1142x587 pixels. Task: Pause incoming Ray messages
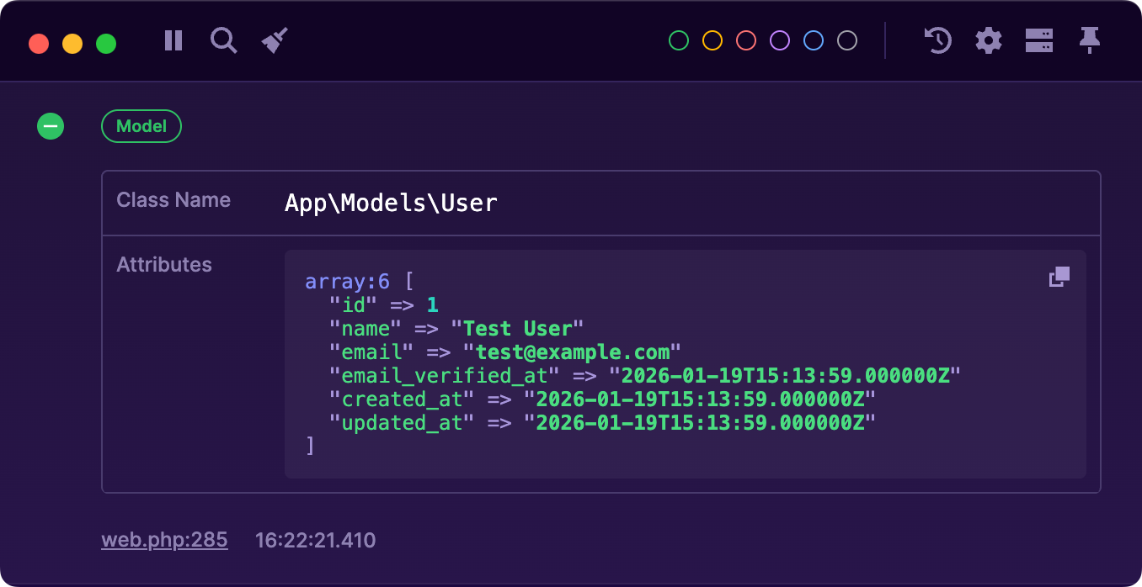(x=173, y=40)
